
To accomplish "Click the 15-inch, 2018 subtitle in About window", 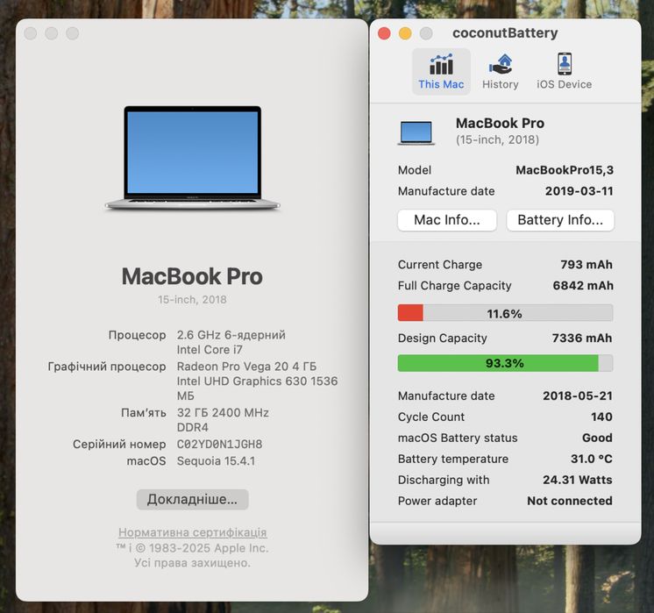I will [192, 300].
